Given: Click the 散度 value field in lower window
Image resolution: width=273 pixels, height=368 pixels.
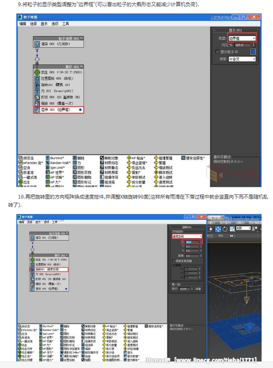Looking at the screenshot, I should pos(192,256).
